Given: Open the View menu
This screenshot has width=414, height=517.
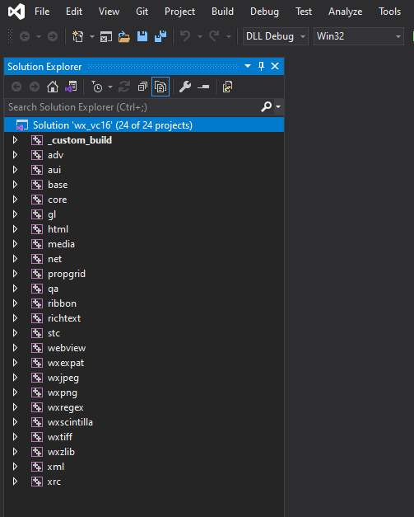Looking at the screenshot, I should pyautogui.click(x=109, y=12).
